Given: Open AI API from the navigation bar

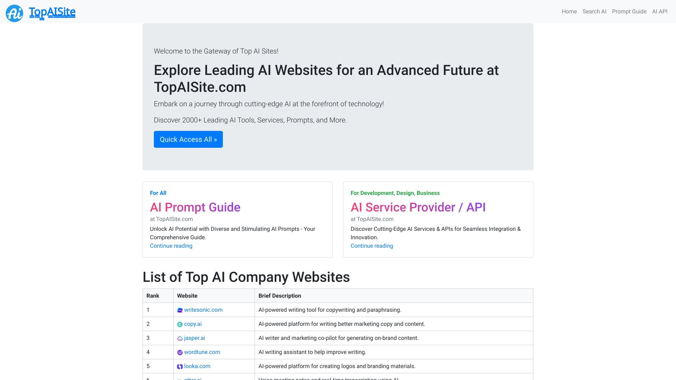Looking at the screenshot, I should (x=660, y=11).
